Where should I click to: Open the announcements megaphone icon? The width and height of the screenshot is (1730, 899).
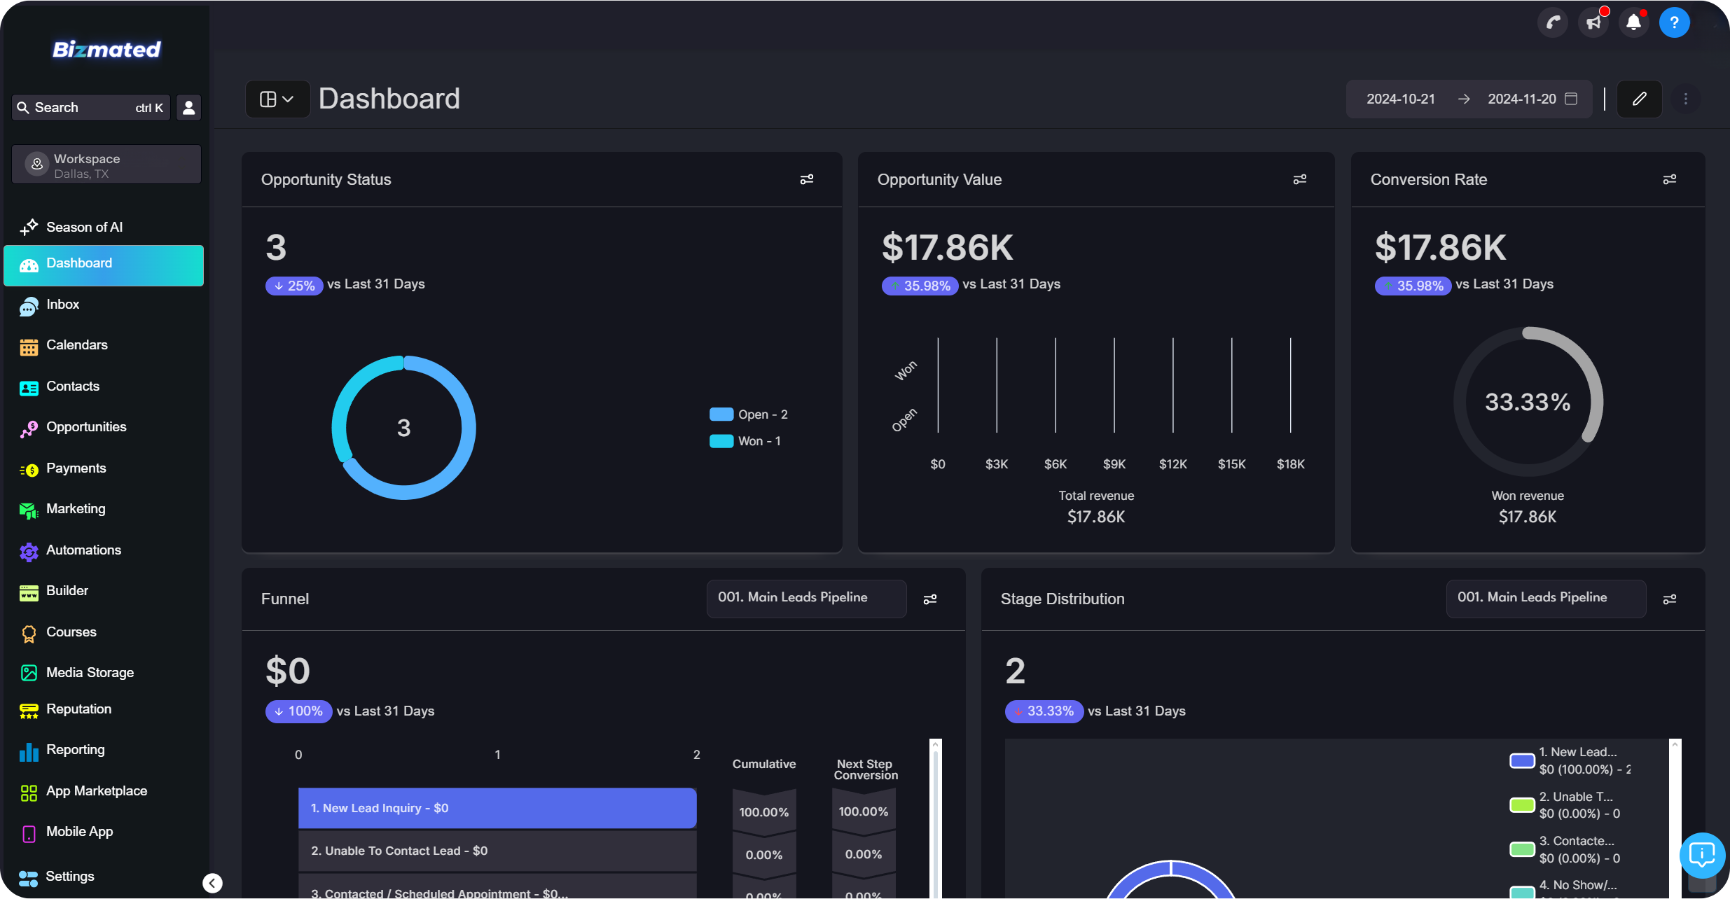pyautogui.click(x=1593, y=22)
